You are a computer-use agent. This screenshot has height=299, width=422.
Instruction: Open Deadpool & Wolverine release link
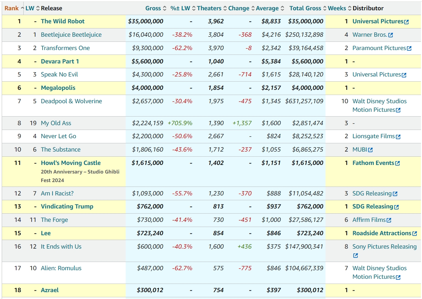[71, 101]
